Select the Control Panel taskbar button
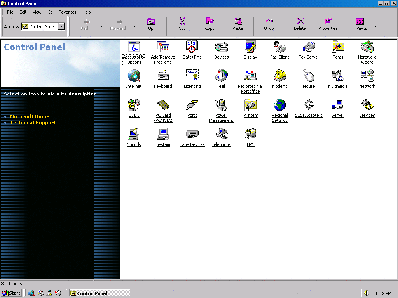 coord(100,293)
